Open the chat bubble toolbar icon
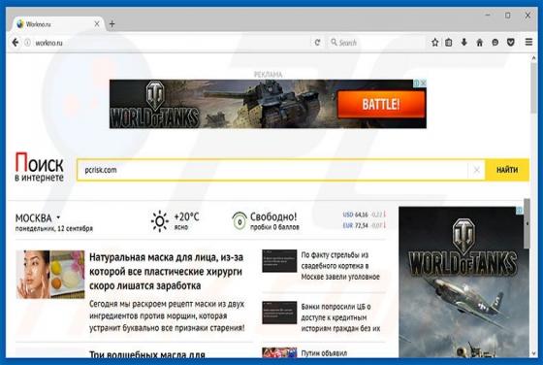 click(x=495, y=43)
